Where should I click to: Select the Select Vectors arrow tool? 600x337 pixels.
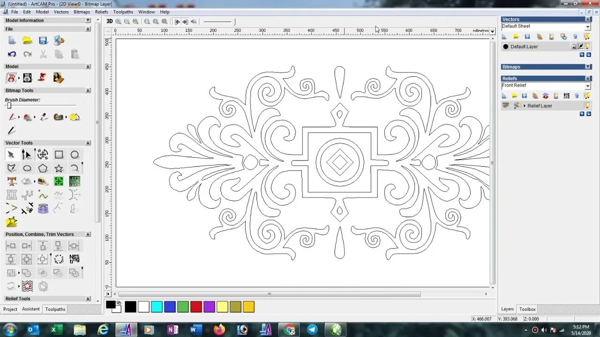tap(11, 154)
